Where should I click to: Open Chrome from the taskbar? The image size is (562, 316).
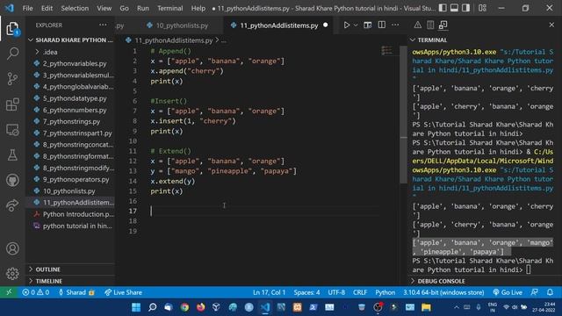click(184, 307)
